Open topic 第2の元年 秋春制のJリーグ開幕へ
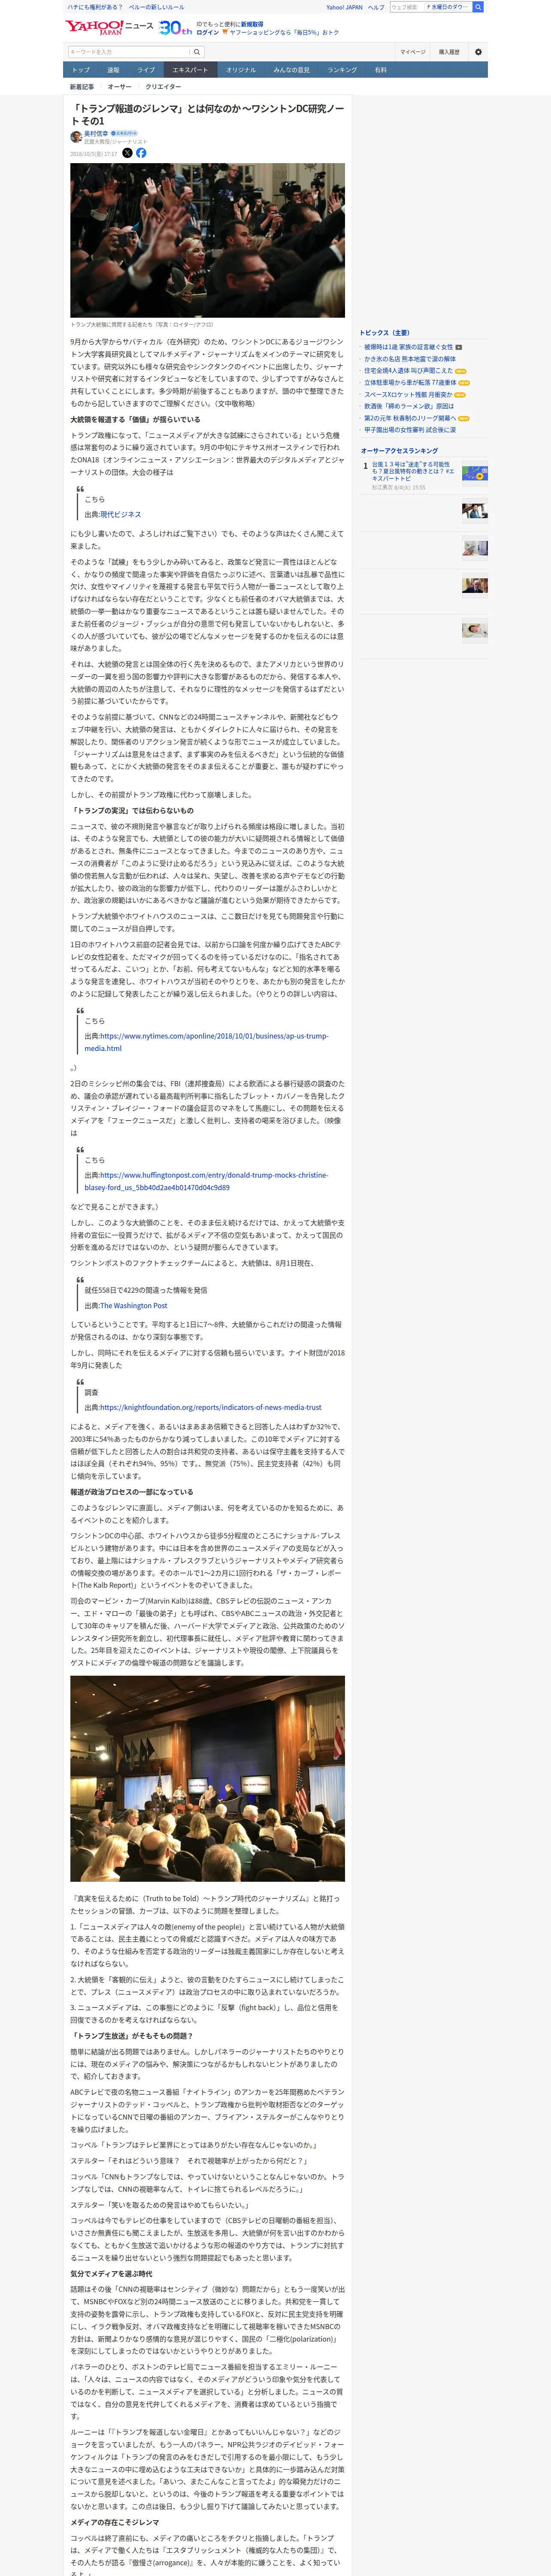The height and width of the screenshot is (2576, 551). [410, 418]
